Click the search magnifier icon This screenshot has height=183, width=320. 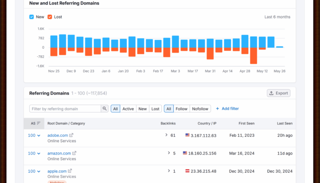click(105, 109)
